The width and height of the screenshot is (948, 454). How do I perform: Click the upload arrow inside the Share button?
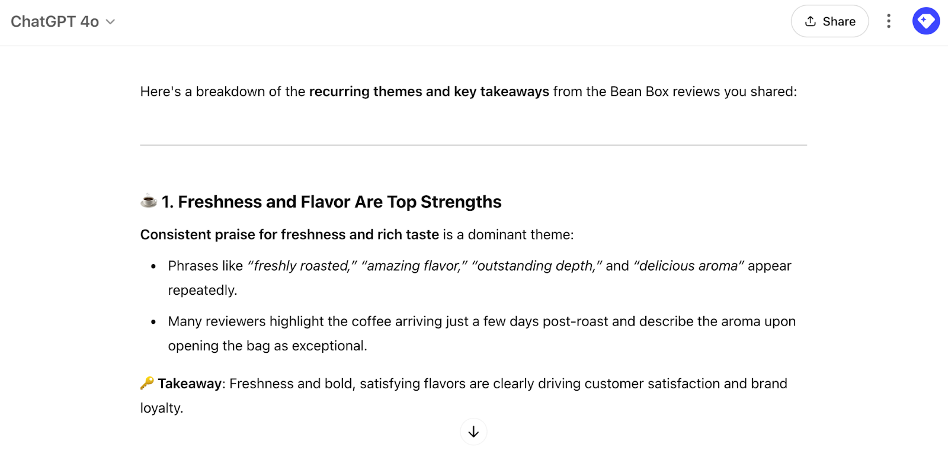(810, 21)
